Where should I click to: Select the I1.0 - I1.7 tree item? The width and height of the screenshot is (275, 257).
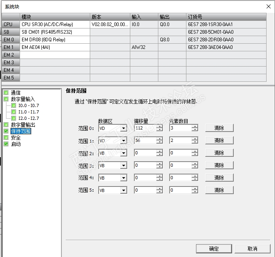(29, 112)
